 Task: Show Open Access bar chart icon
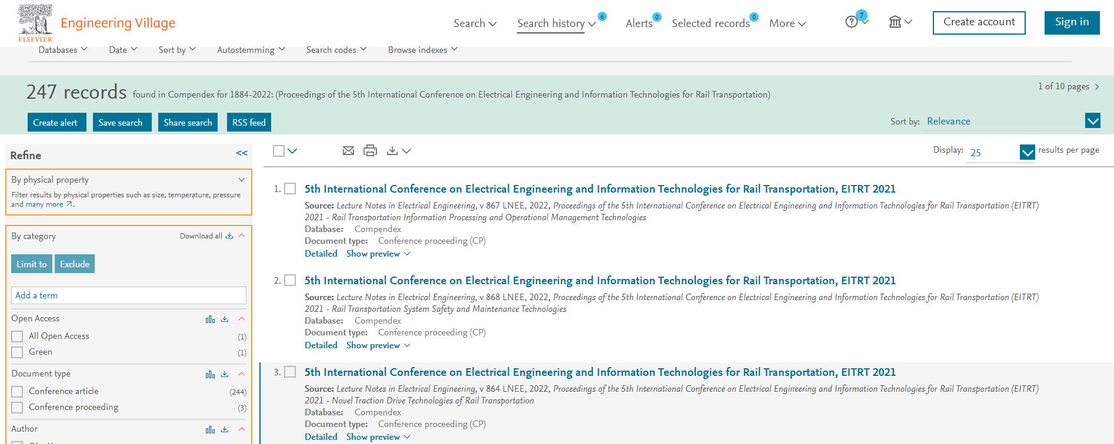[210, 319]
